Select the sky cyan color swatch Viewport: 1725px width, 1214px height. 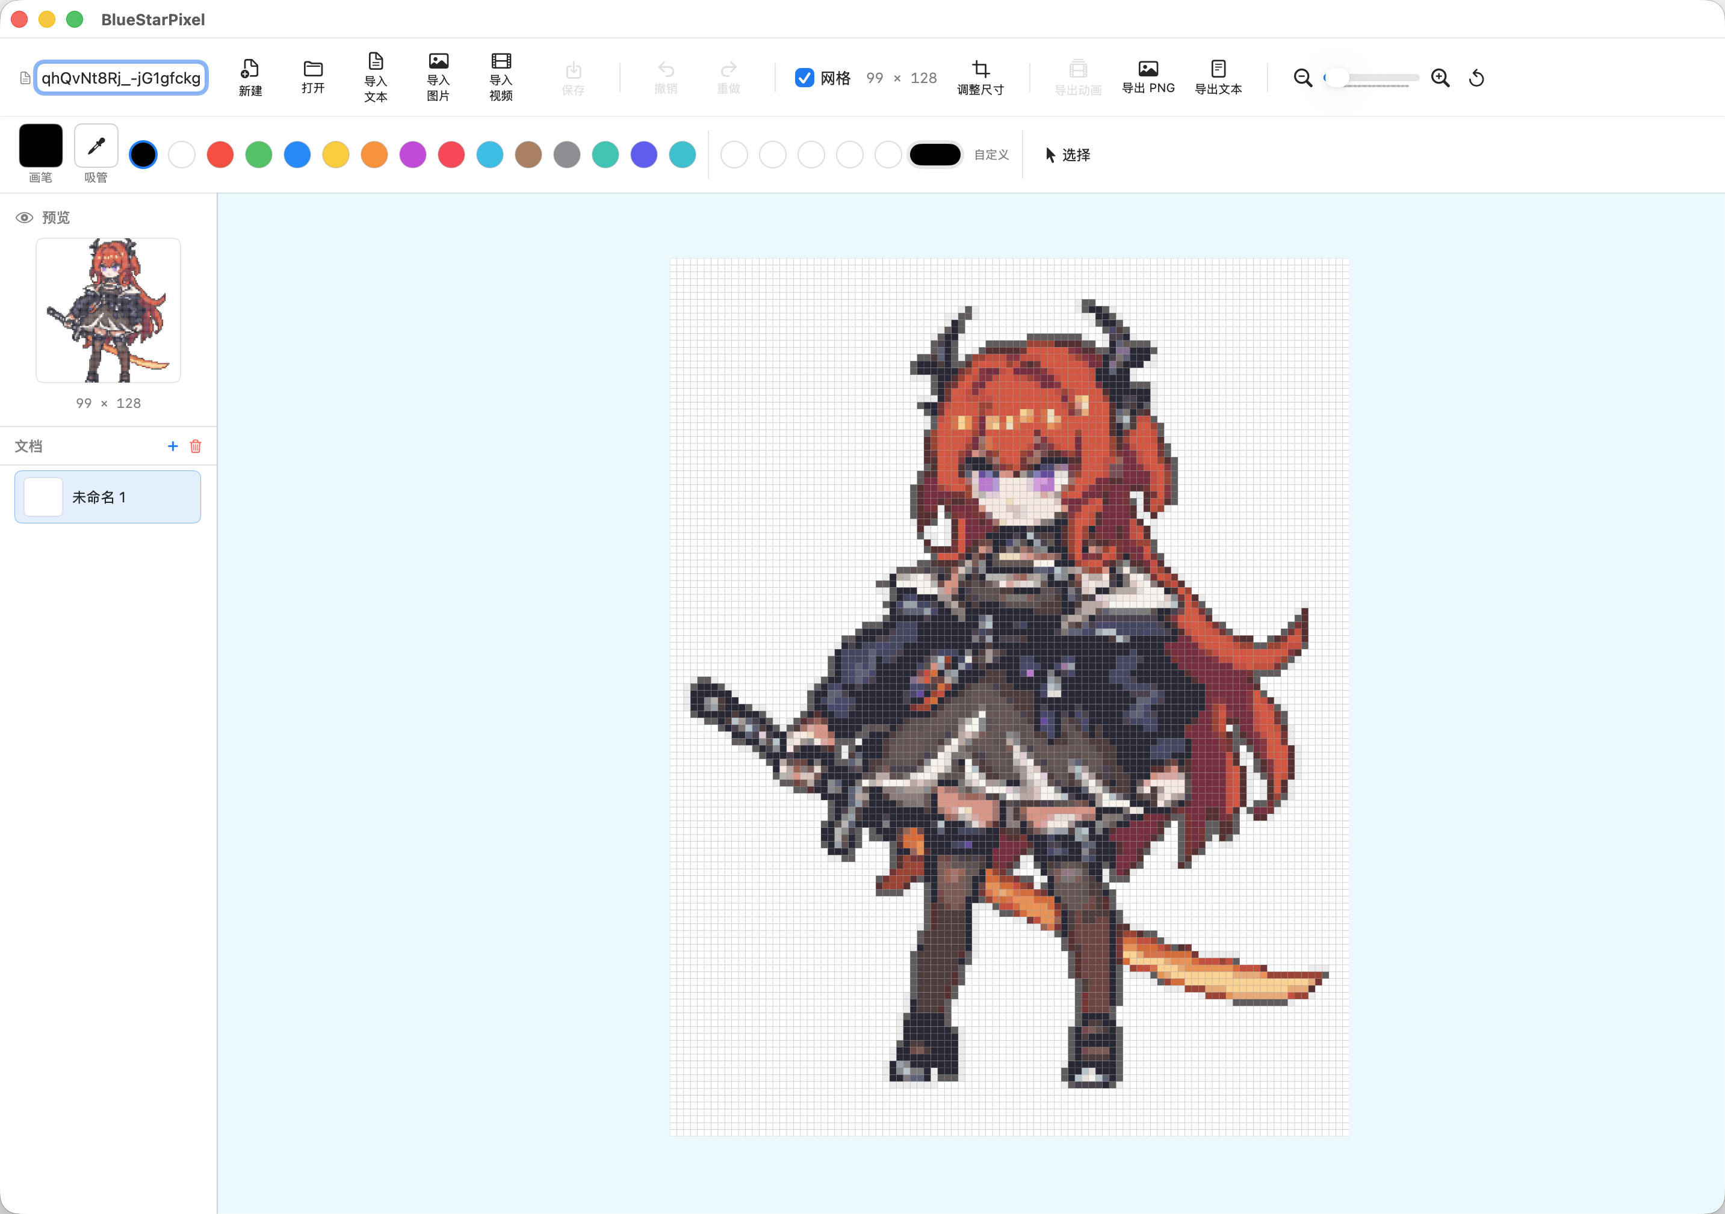pyautogui.click(x=490, y=155)
